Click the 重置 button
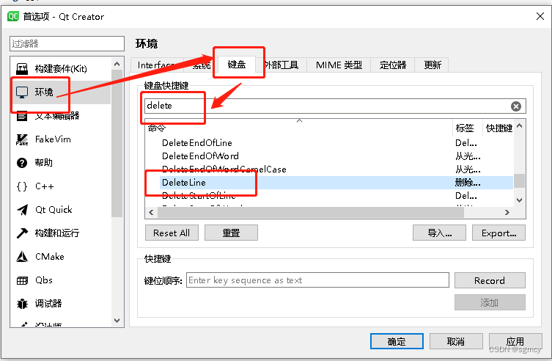Screen dimensions: 552x361 coord(231,233)
